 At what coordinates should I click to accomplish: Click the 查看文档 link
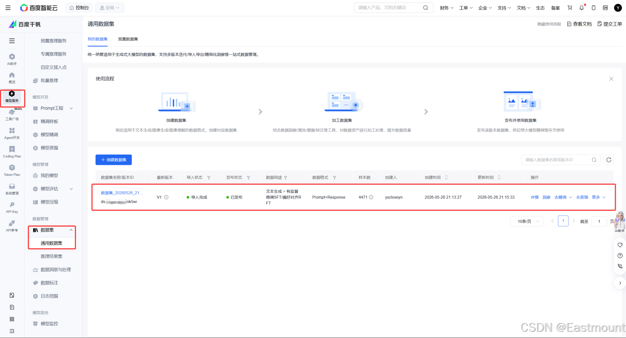pyautogui.click(x=579, y=24)
